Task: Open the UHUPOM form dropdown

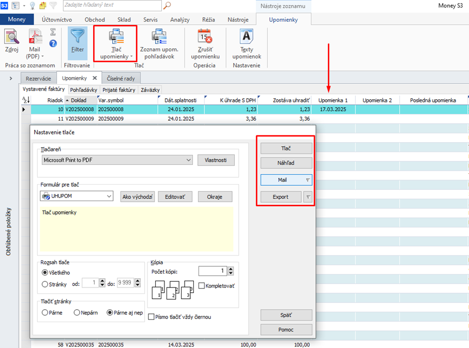Action: tap(109, 196)
